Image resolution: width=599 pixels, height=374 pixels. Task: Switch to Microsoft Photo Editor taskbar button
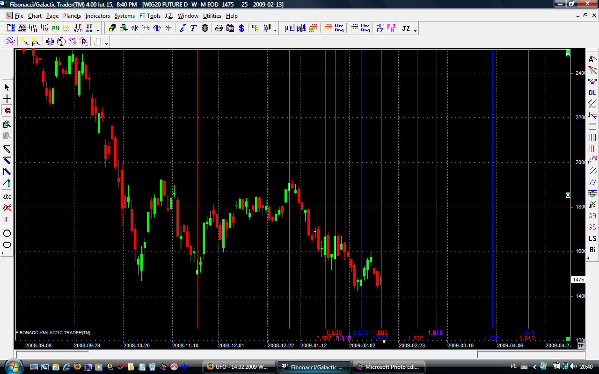pos(388,367)
